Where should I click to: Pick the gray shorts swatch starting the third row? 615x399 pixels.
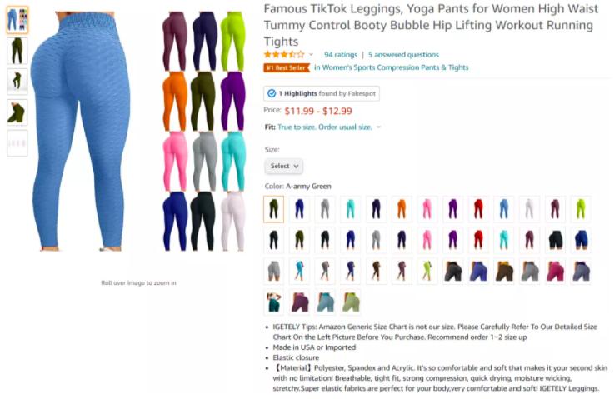274,271
